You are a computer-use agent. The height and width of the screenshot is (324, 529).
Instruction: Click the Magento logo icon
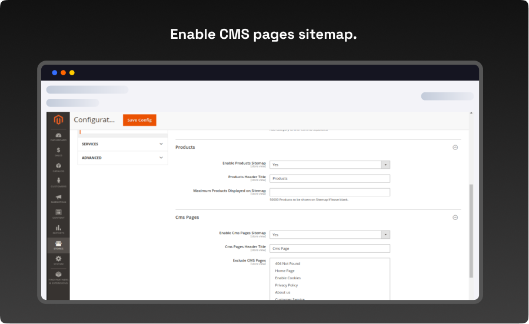click(x=58, y=120)
